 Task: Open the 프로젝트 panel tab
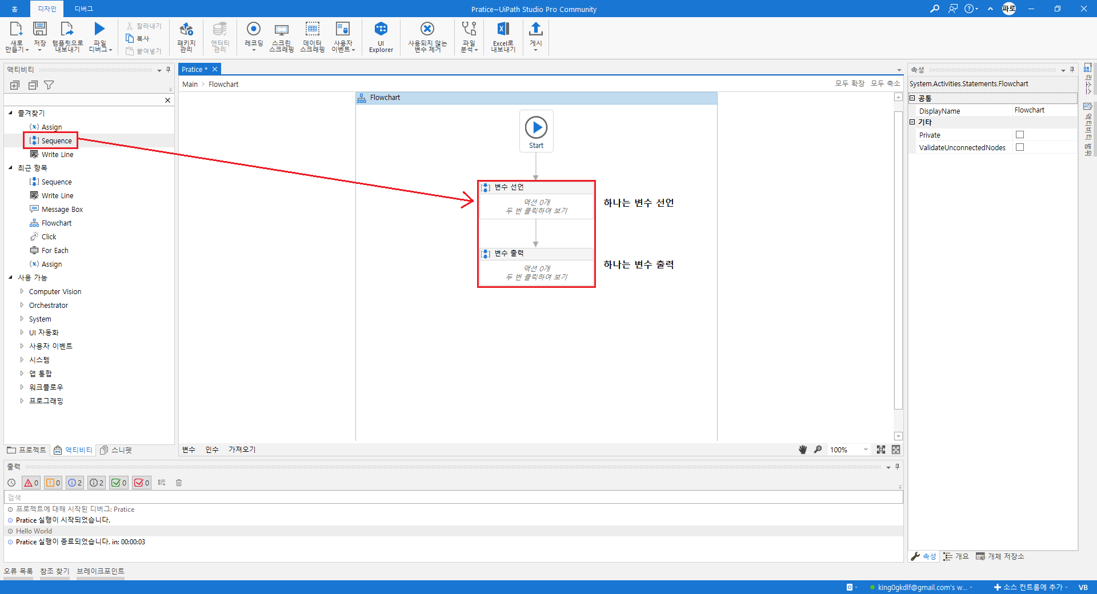(x=27, y=450)
